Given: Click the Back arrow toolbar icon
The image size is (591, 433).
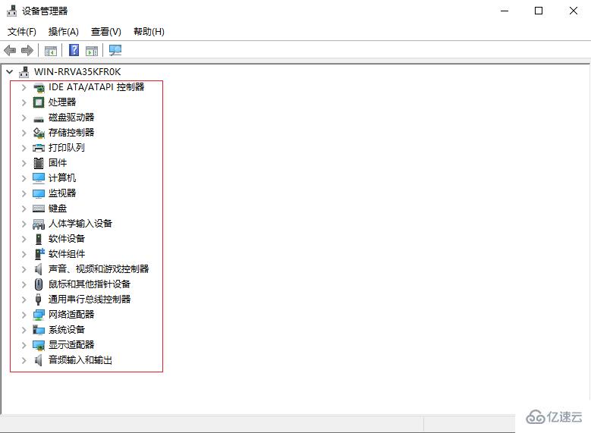Looking at the screenshot, I should point(10,51).
